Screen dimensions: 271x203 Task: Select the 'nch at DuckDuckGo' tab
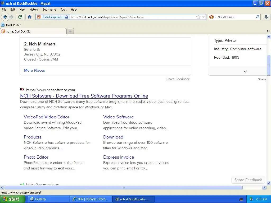point(33,31)
